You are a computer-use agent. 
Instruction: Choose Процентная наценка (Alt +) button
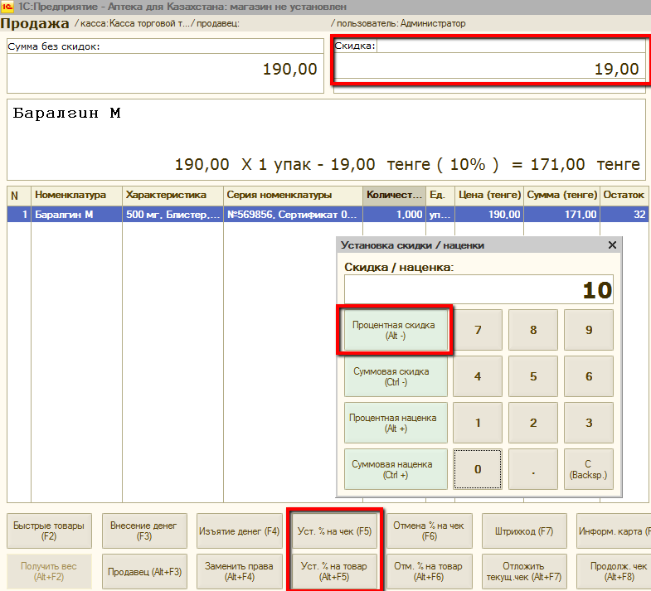[x=392, y=423]
